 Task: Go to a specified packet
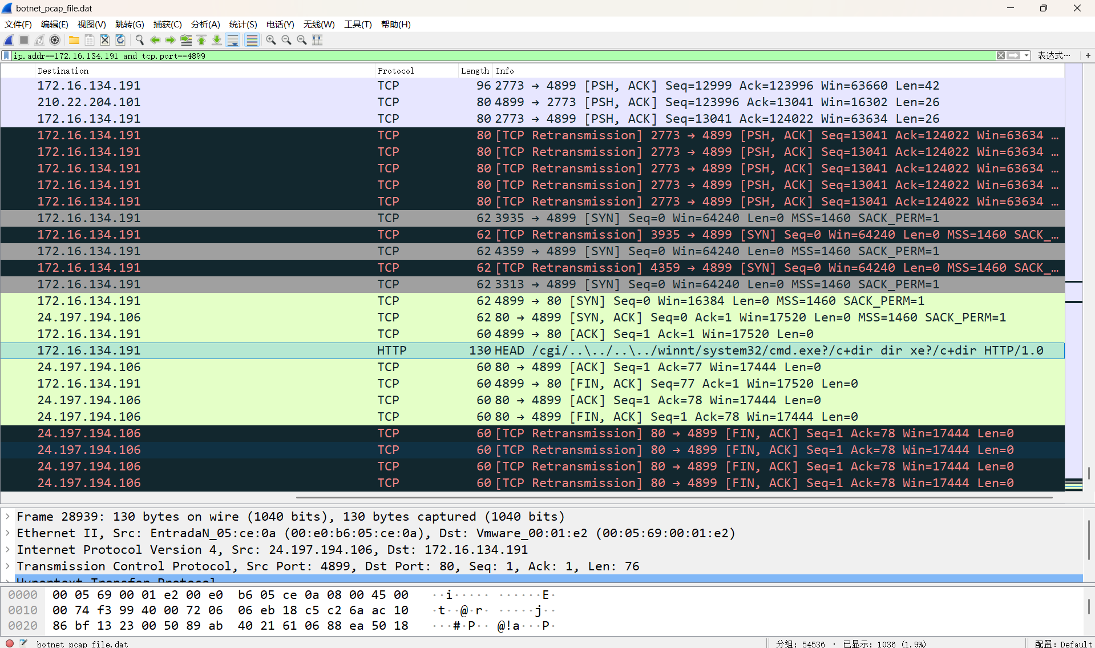pos(186,40)
